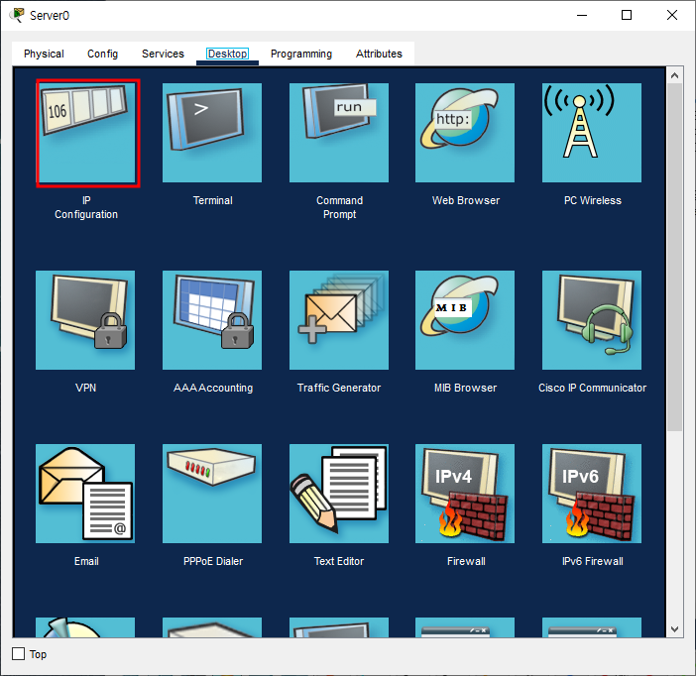Click the "Text Editor" label text
696x676 pixels.
click(x=339, y=561)
